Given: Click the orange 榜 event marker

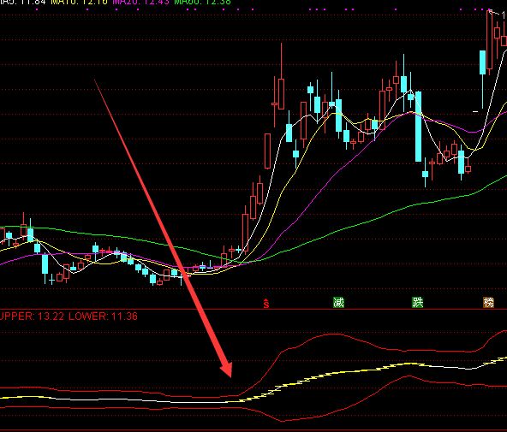Looking at the screenshot, I should (x=488, y=303).
